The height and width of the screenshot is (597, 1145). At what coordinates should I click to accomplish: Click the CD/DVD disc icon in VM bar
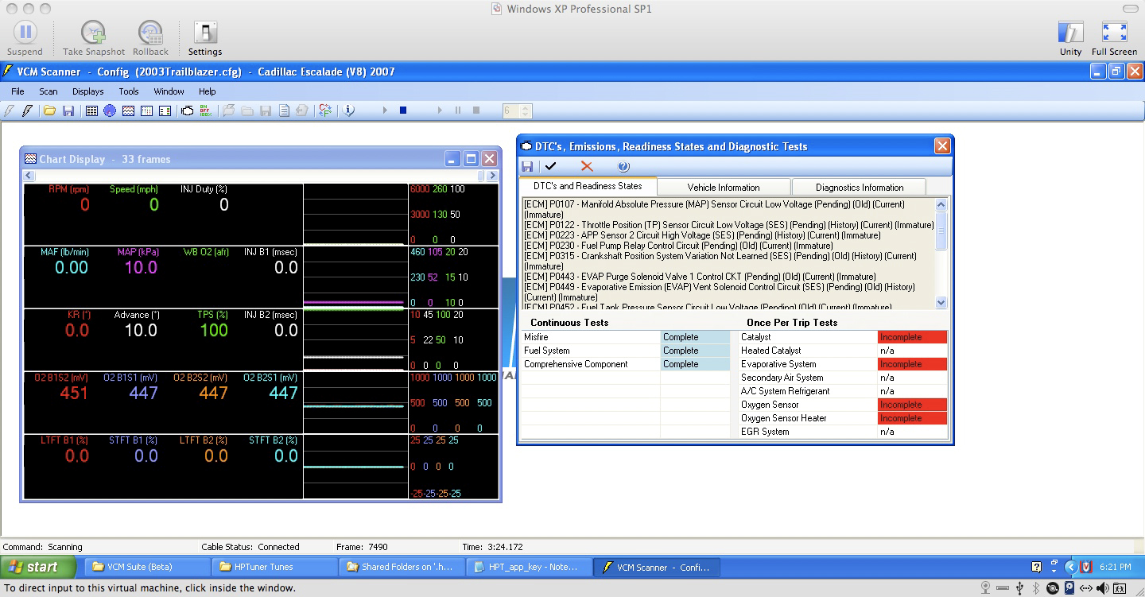pyautogui.click(x=1053, y=588)
